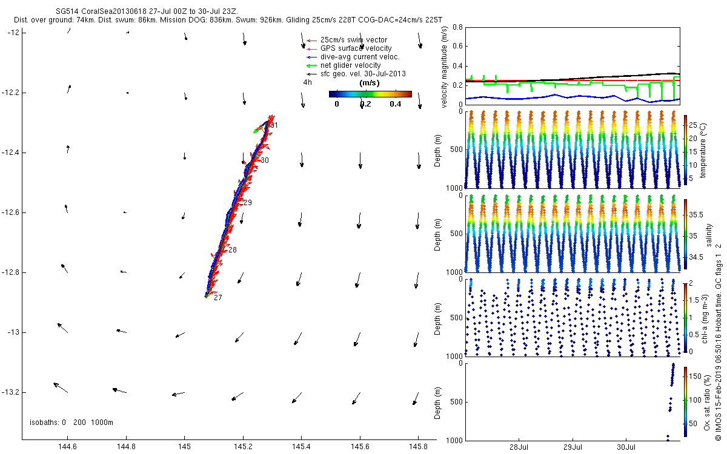The image size is (727, 454).
Task: Click legend text "25cm/s swim vector"
Action: point(354,40)
